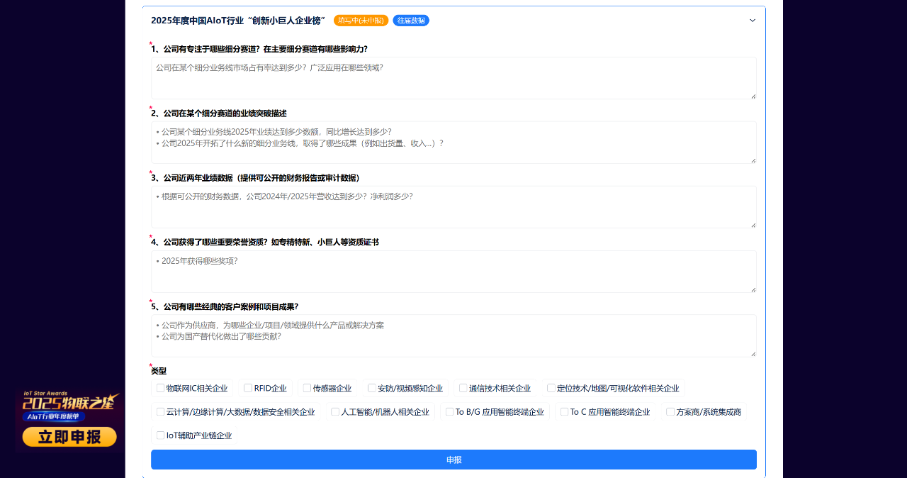Submit the form via 申报 button
Viewport: 907px width, 478px height.
453,460
